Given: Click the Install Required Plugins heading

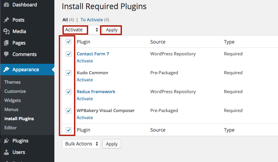Looking at the screenshot, I should (104, 6).
